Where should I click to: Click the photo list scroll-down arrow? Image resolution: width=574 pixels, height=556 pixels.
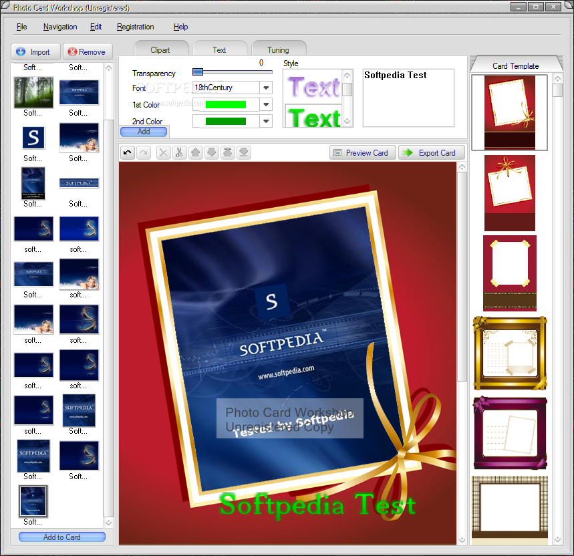108,522
